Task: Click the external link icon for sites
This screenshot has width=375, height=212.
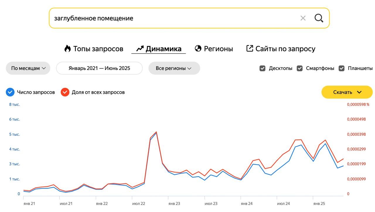Action: (250, 49)
